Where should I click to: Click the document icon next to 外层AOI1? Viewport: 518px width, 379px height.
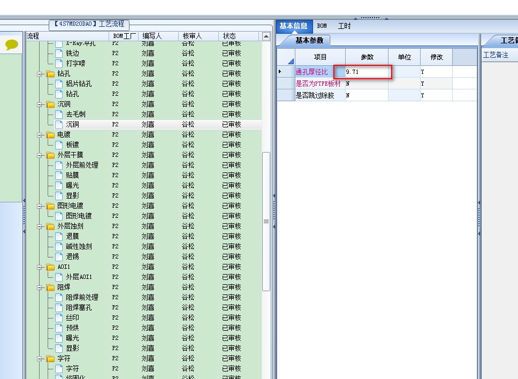59,277
